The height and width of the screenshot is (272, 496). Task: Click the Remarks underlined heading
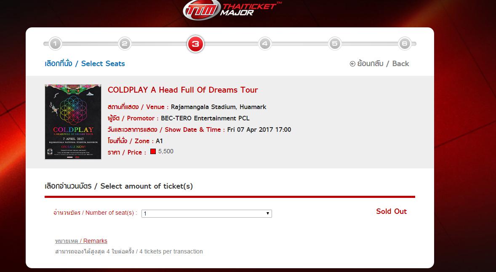coord(81,241)
